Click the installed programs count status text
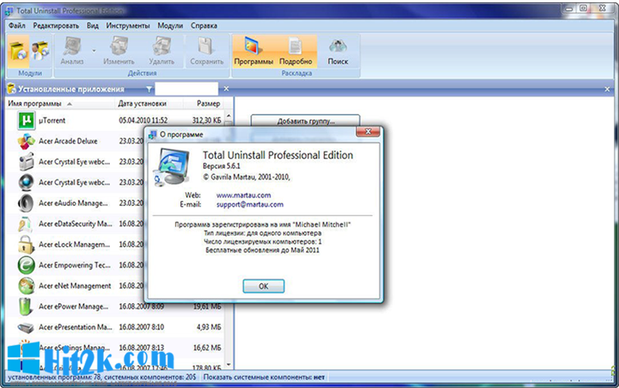 click(102, 377)
